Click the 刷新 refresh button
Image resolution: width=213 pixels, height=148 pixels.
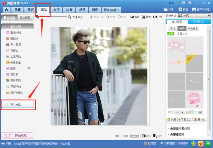[172, 120]
